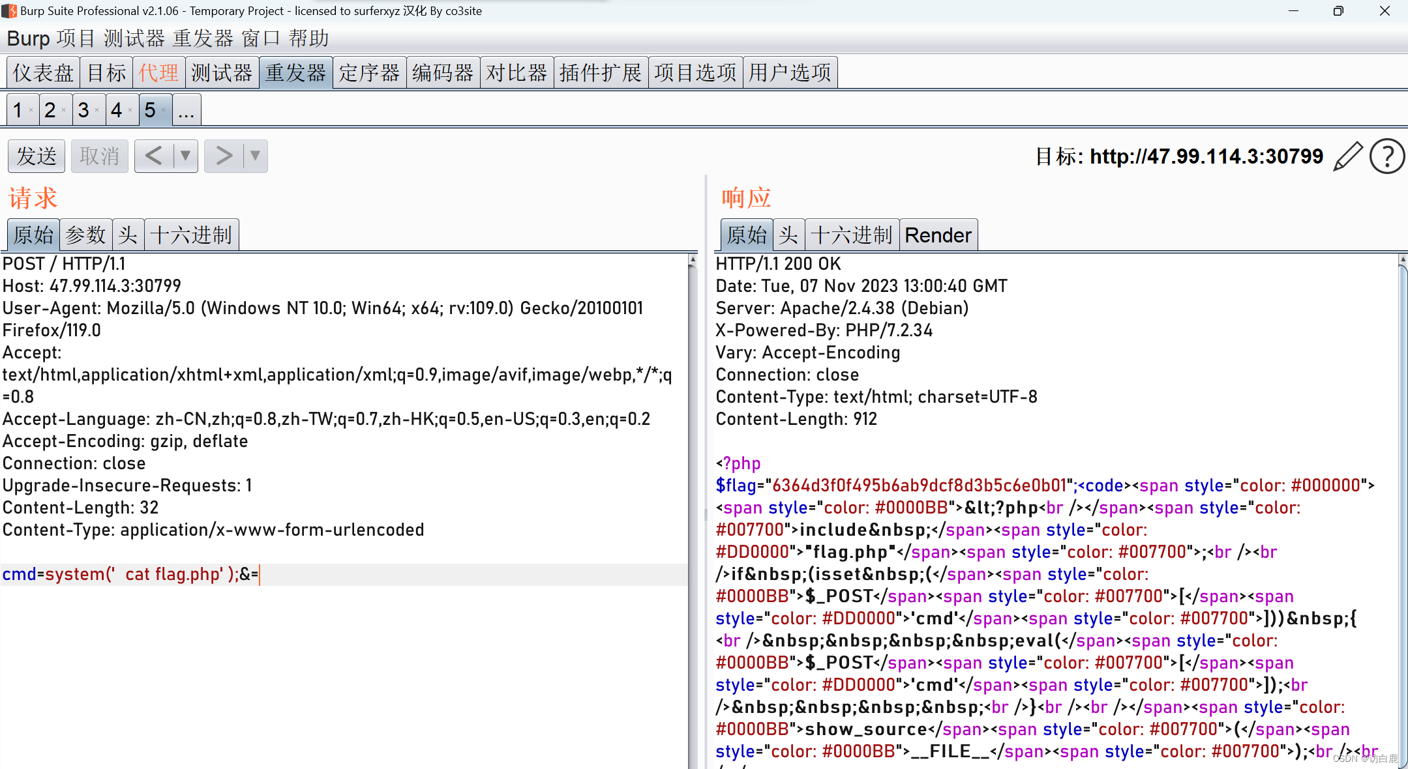Viewport: 1408px width, 769px height.
Task: Select the request 头 tab
Action: coord(128,235)
